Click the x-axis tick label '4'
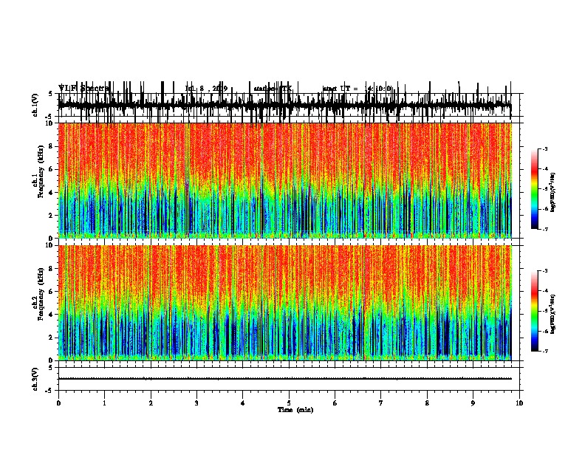The width and height of the screenshot is (585, 452). click(243, 403)
